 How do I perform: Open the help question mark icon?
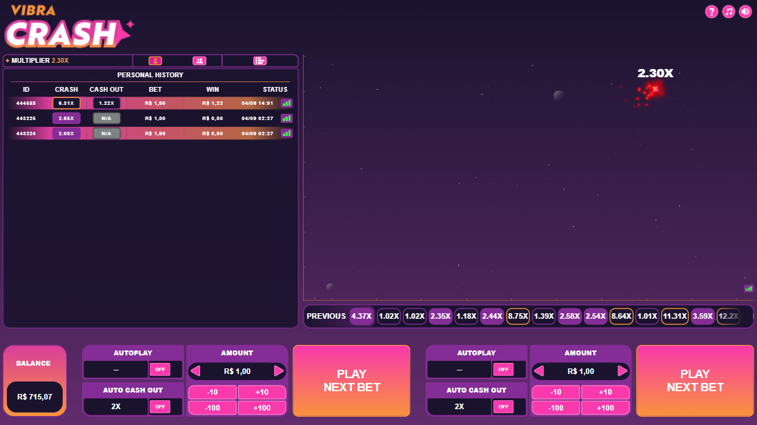click(711, 12)
